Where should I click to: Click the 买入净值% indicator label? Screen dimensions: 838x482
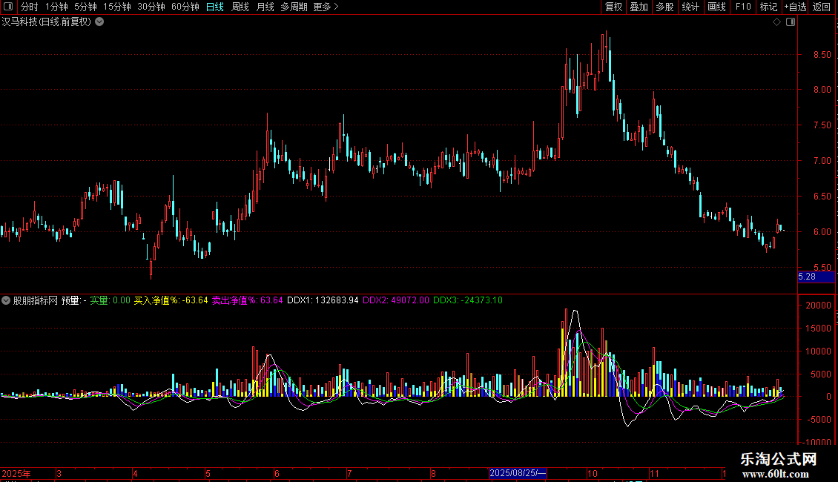(157, 300)
